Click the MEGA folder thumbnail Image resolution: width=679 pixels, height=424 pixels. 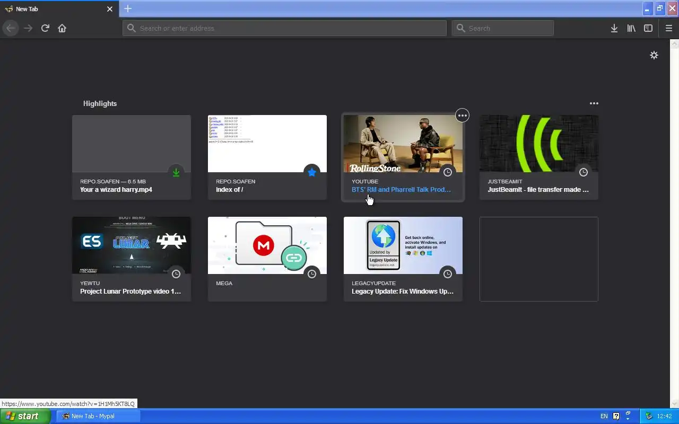[x=267, y=245]
